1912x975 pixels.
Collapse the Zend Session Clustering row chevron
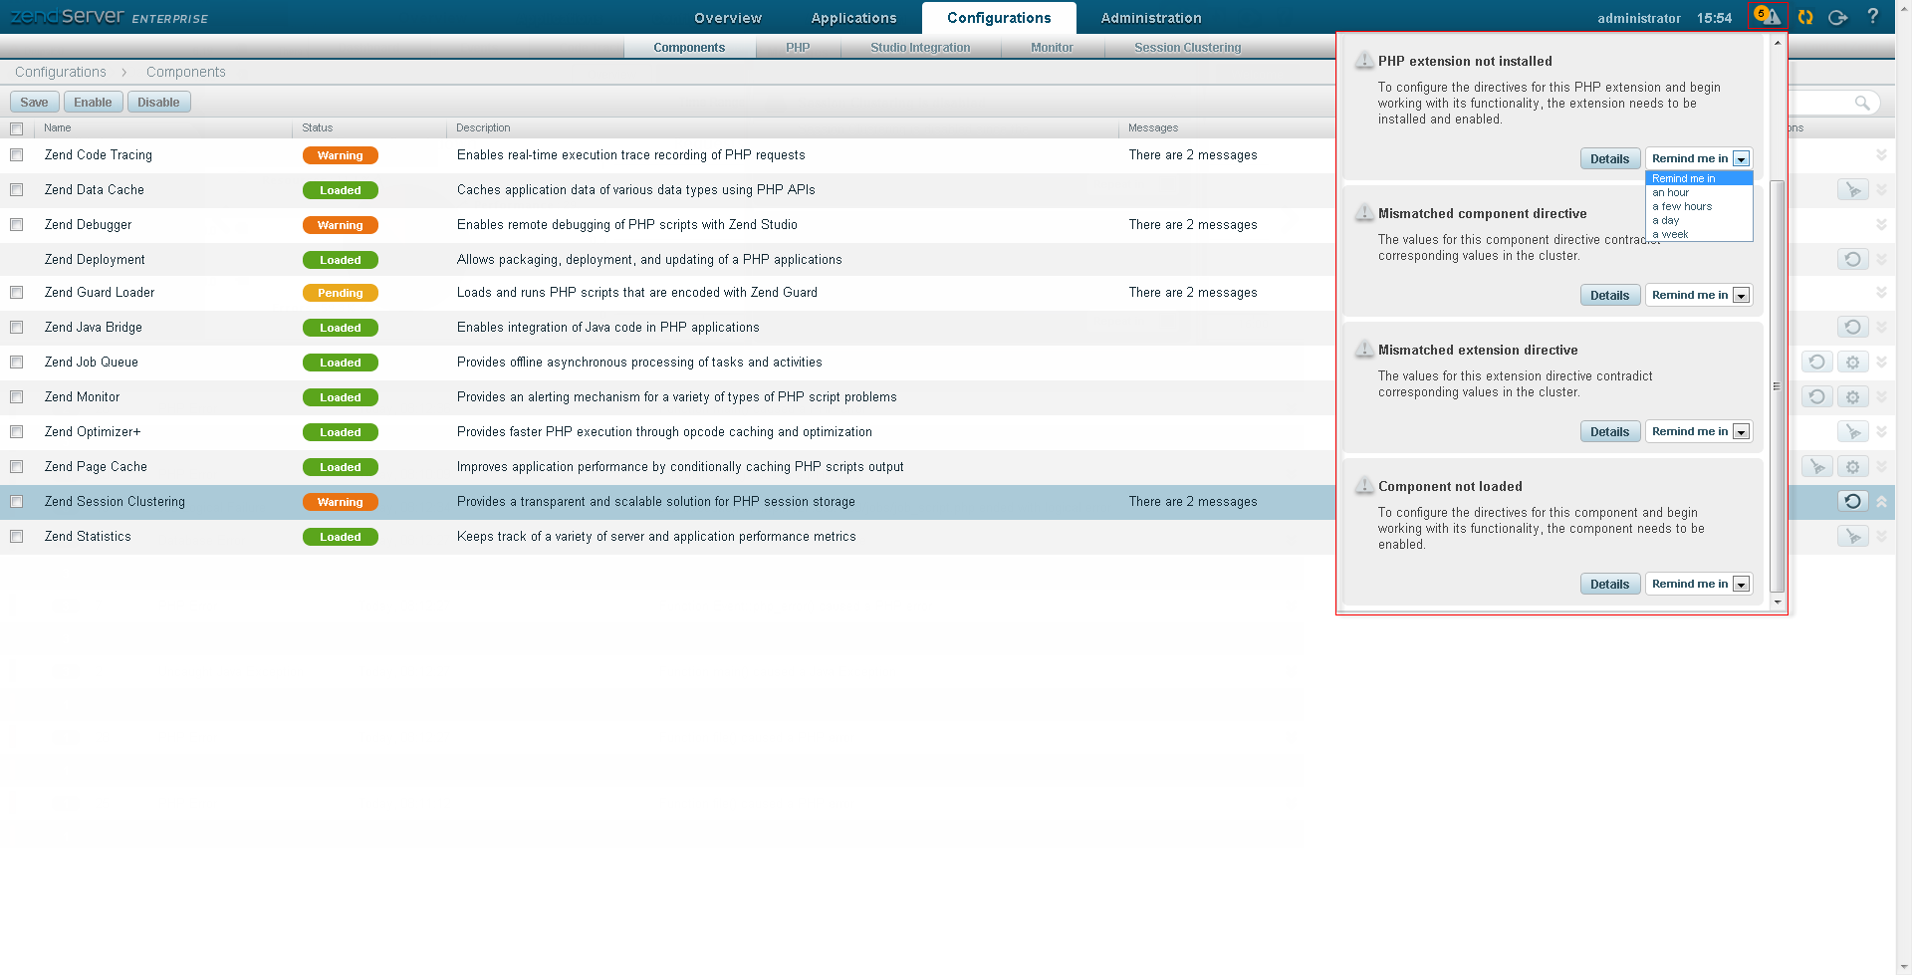(x=1881, y=502)
